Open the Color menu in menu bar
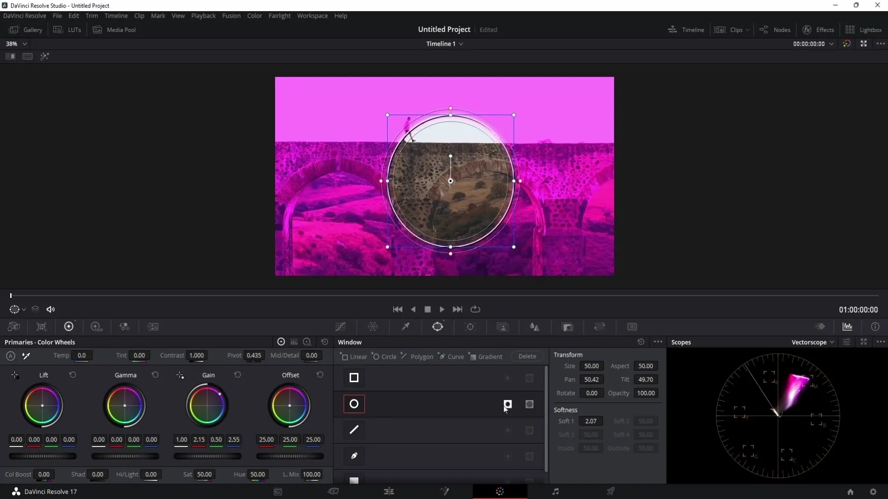This screenshot has width=888, height=499. point(255,15)
